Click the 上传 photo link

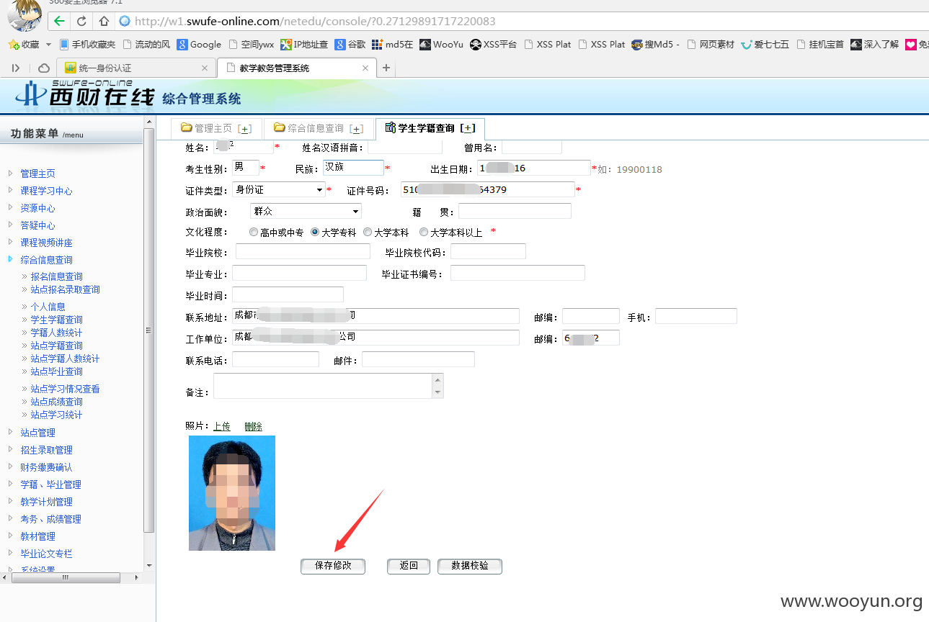coord(221,427)
